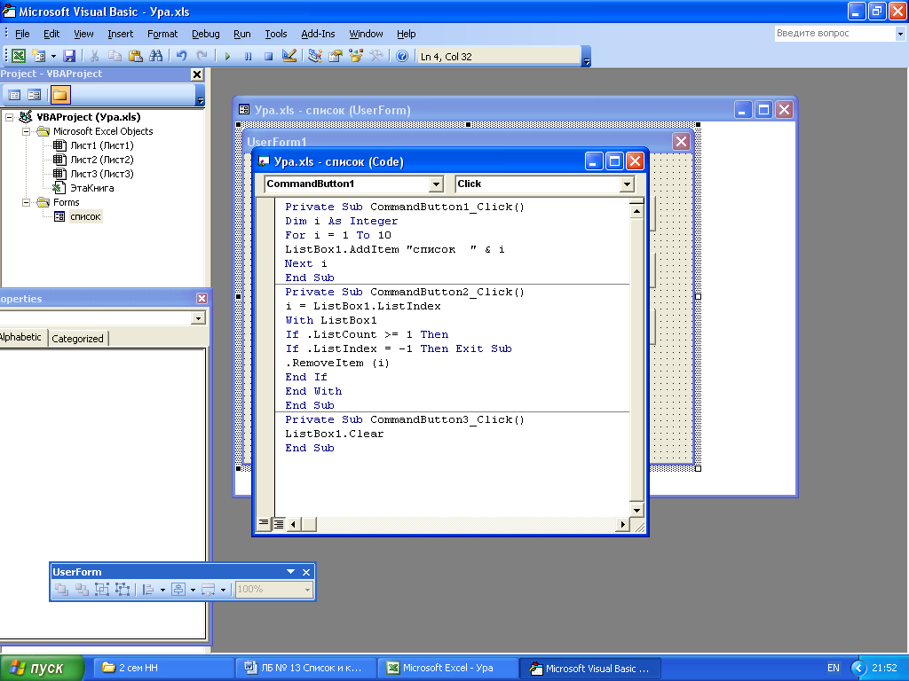Switch to the Categorized properties tab
The image size is (909, 681).
[x=77, y=339]
